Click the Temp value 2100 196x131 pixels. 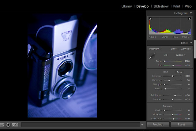(187, 61)
